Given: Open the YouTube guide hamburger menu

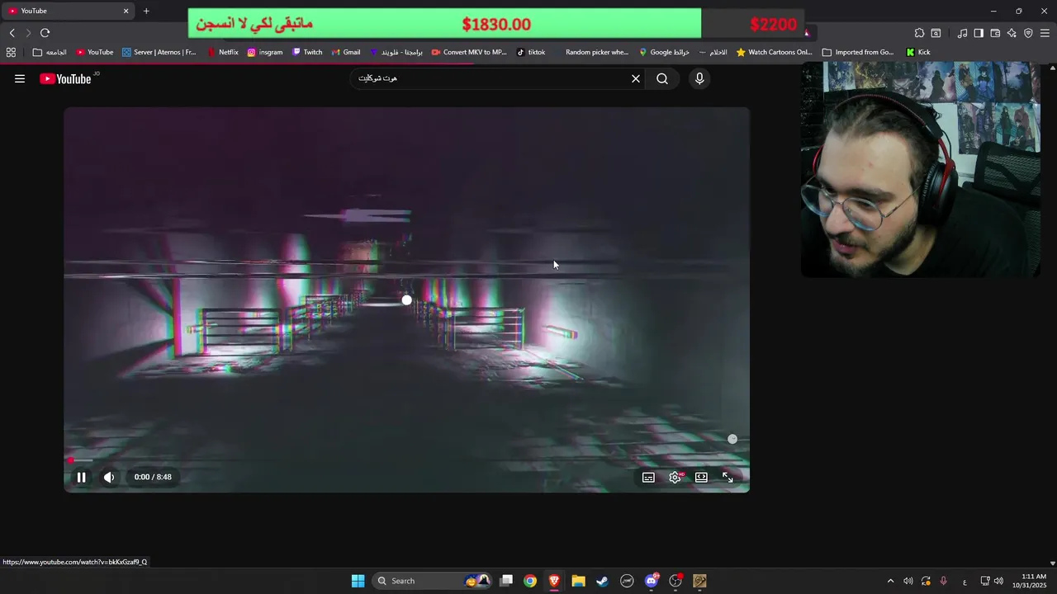Looking at the screenshot, I should [x=20, y=78].
